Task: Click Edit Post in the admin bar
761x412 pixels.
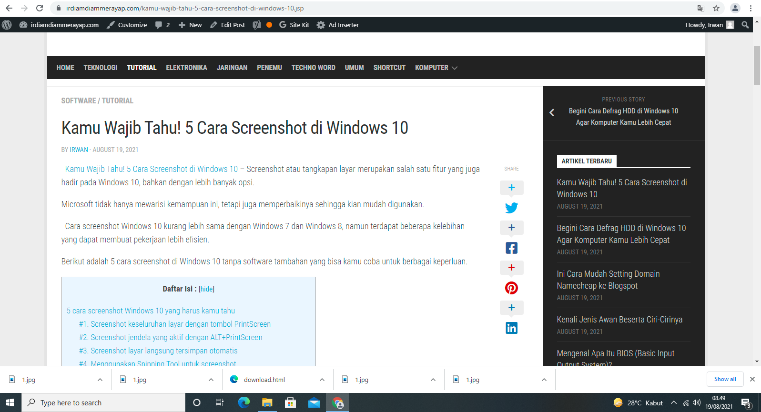Action: [228, 25]
